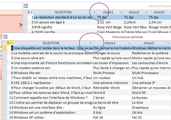Click the cell "Fat 16"

[x=112, y=117]
